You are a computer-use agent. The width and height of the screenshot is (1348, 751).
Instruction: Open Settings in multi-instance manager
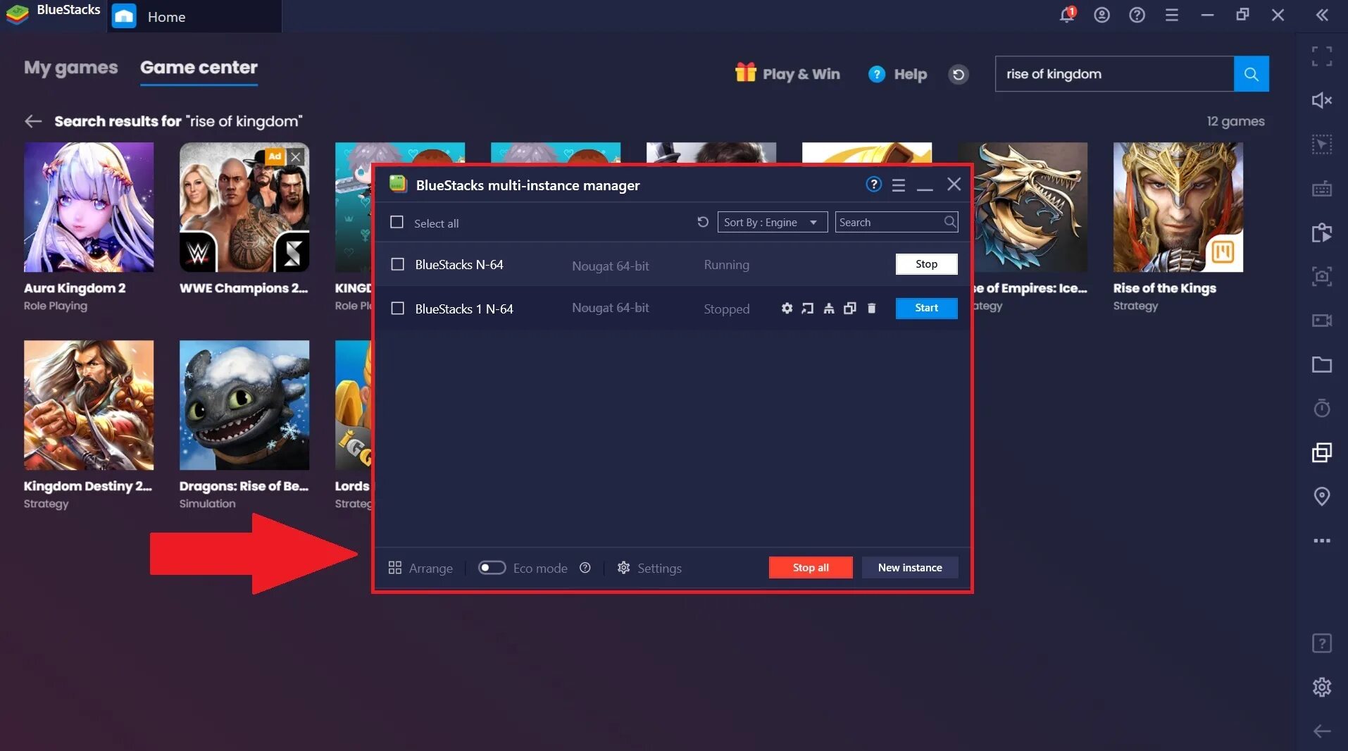[x=649, y=568]
